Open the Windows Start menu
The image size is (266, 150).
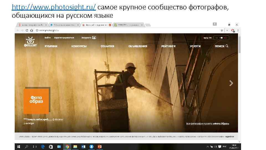(19, 147)
